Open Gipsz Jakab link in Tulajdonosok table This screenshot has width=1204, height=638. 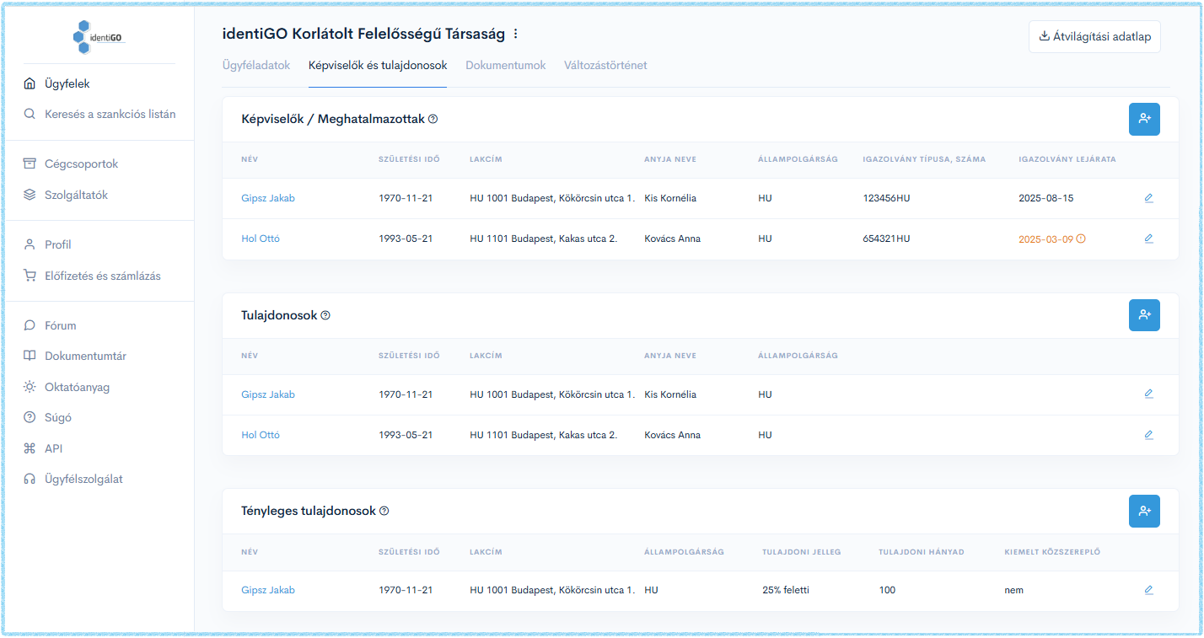[x=268, y=394]
